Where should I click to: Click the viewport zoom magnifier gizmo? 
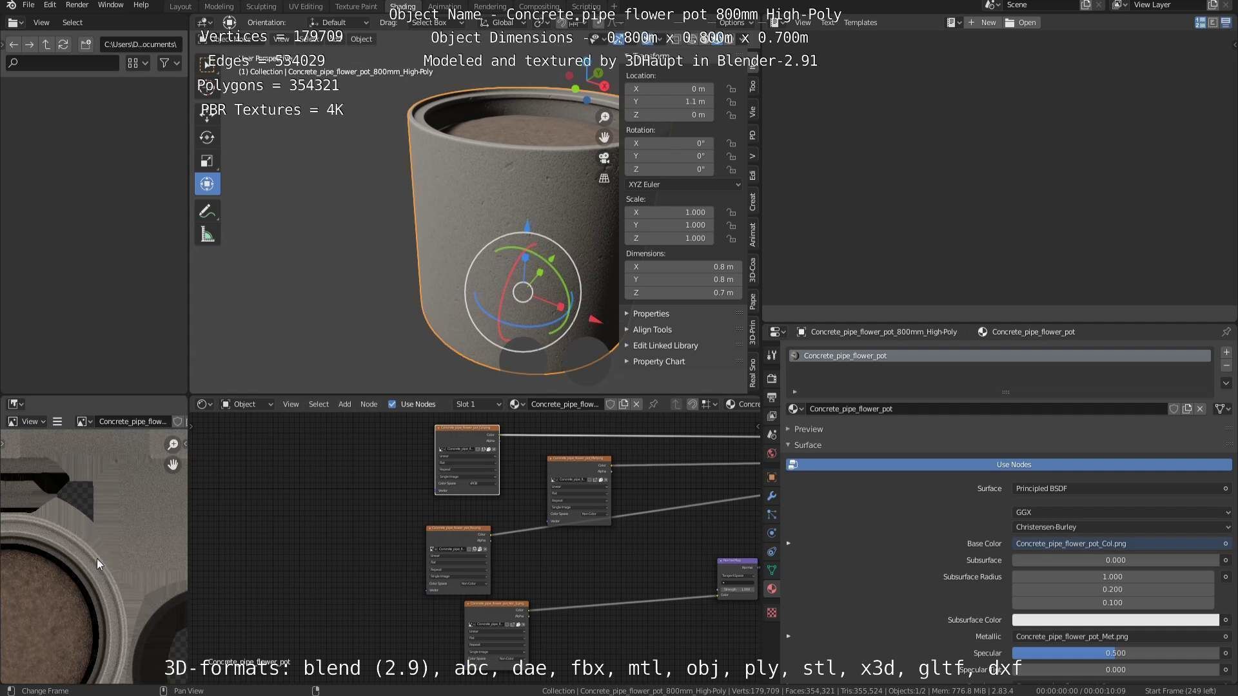(x=604, y=117)
